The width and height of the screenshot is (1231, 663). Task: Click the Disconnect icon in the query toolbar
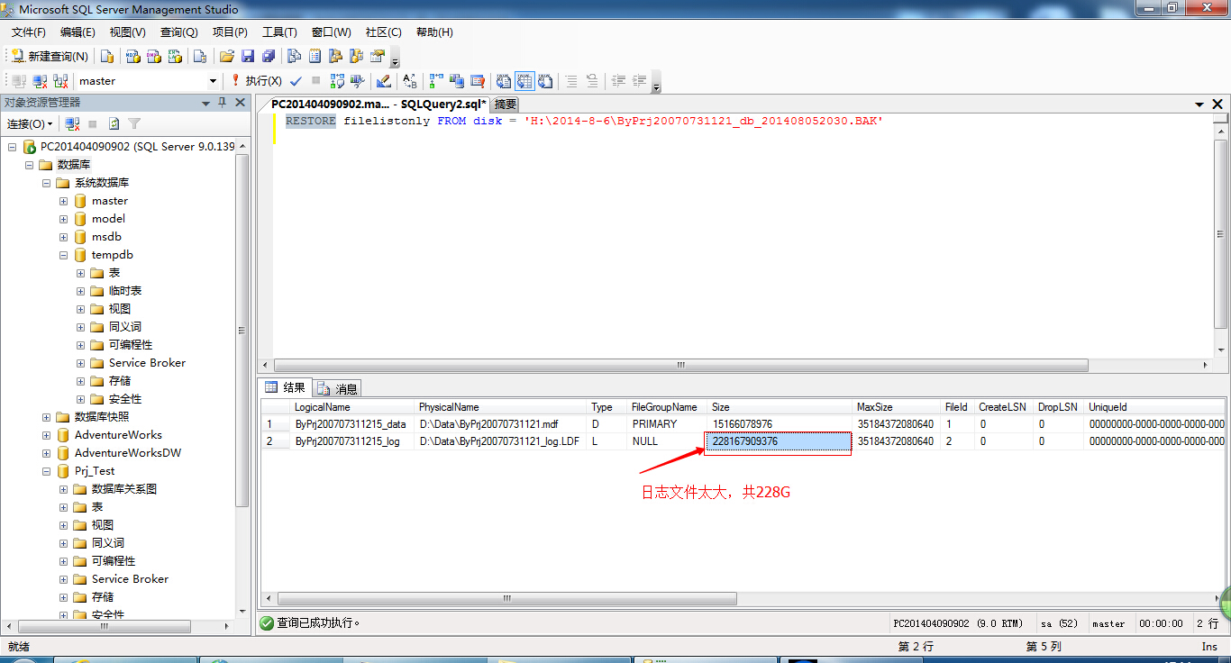pos(40,81)
